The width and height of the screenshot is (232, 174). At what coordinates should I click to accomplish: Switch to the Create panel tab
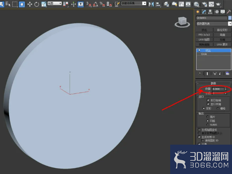(x=198, y=12)
